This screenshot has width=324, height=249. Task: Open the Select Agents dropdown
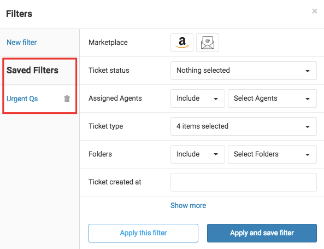tap(272, 99)
